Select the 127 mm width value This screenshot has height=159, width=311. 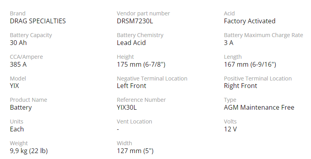[x=135, y=151]
